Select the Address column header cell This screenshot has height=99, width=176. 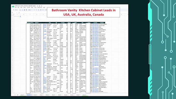click(37, 23)
